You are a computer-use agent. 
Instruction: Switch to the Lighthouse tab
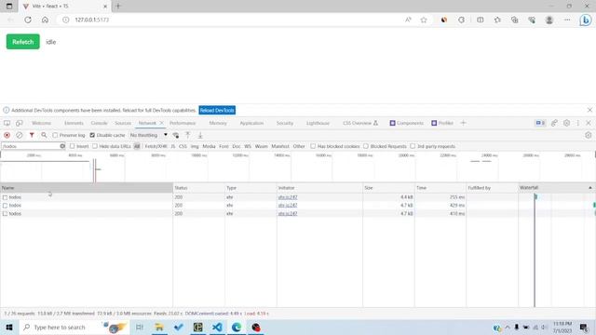318,123
